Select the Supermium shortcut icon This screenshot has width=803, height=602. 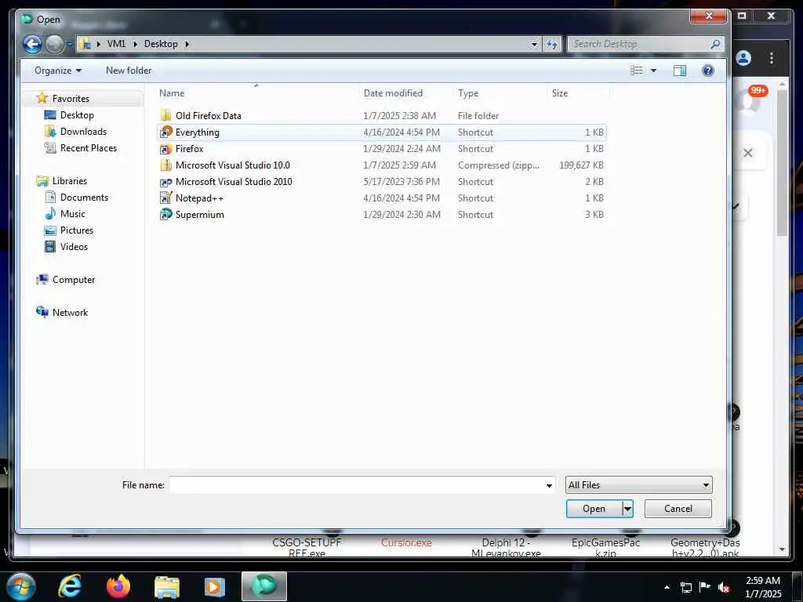pyautogui.click(x=166, y=214)
